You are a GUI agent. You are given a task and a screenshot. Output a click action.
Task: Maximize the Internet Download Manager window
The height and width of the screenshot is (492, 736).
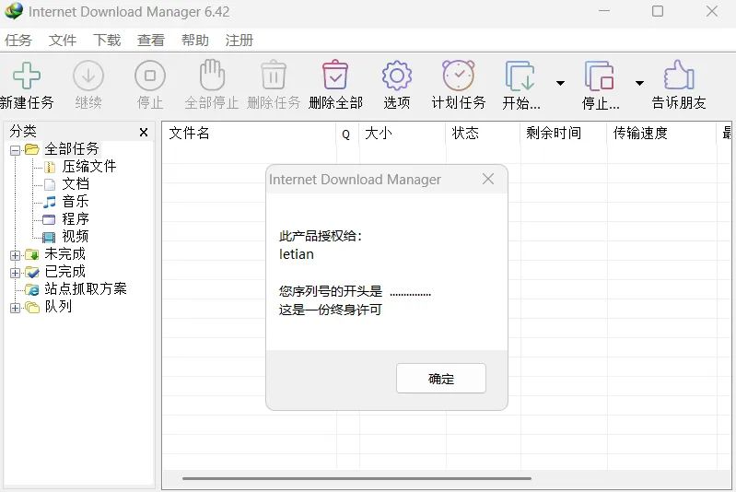(658, 11)
